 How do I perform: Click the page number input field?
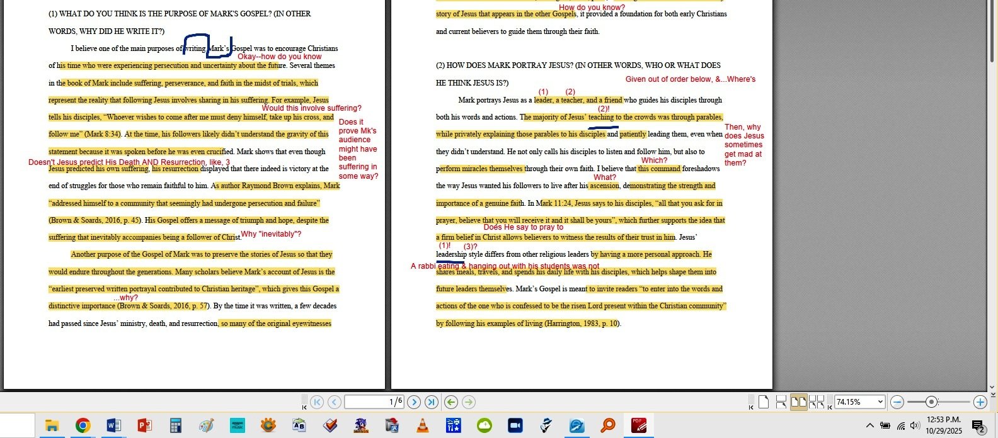(x=374, y=402)
